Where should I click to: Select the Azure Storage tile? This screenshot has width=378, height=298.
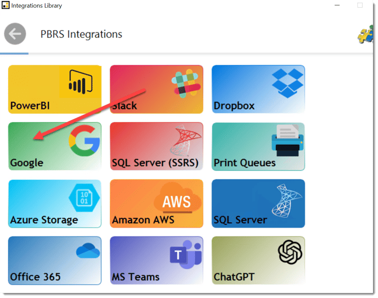(55, 203)
